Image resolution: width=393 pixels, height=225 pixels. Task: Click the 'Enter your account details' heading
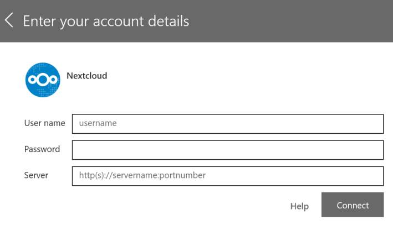click(105, 21)
